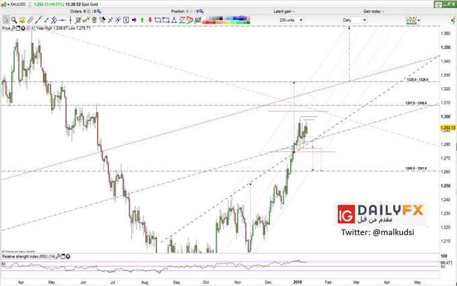This screenshot has width=457, height=286.
Task: Select the ellipse drawing tool
Action: click(158, 20)
